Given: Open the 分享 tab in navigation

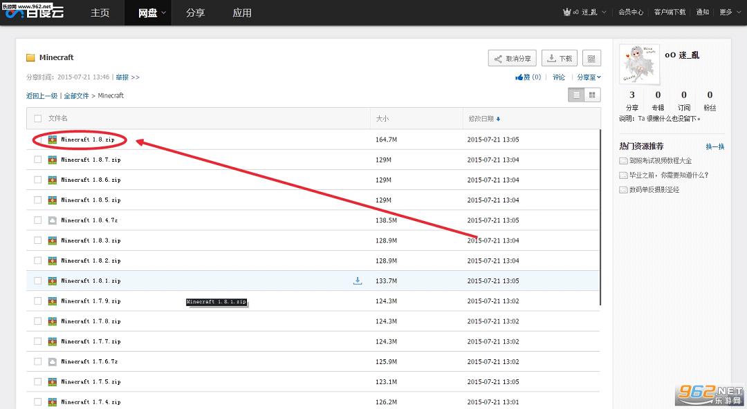Looking at the screenshot, I should 195,13.
